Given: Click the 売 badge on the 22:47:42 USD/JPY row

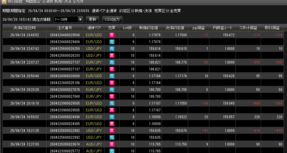Looking at the screenshot, I should pos(112,49).
